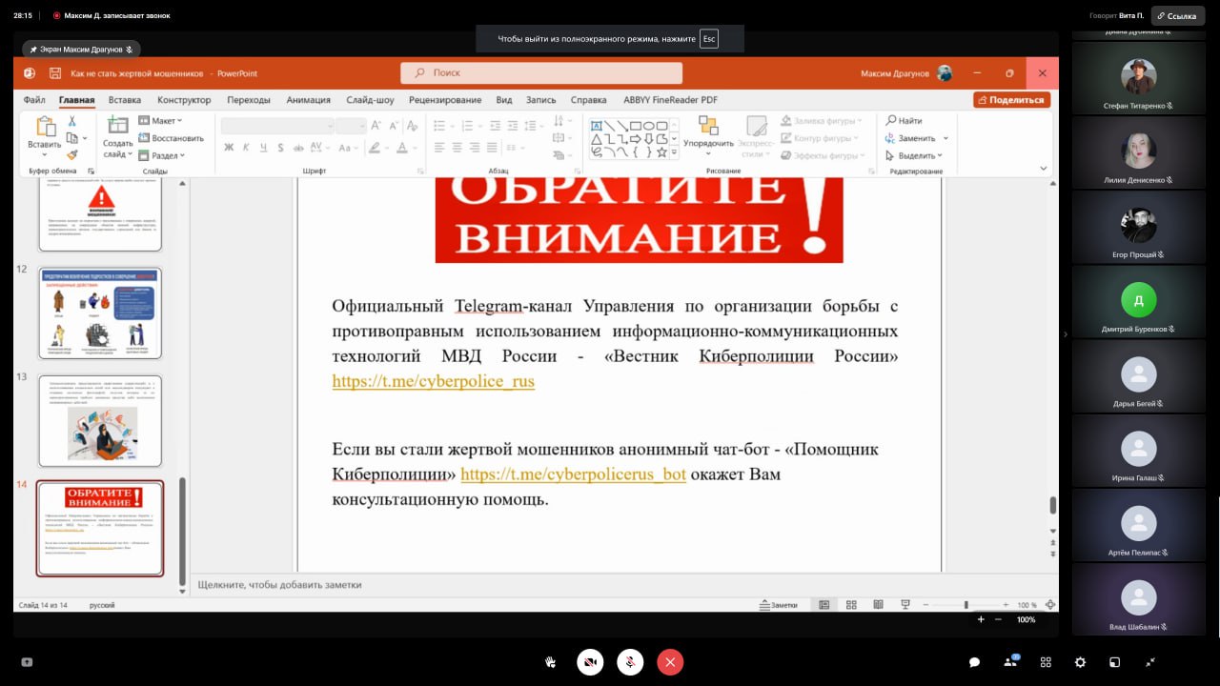Expand the Выделить selection dropdown
The image size is (1220, 686).
(915, 155)
